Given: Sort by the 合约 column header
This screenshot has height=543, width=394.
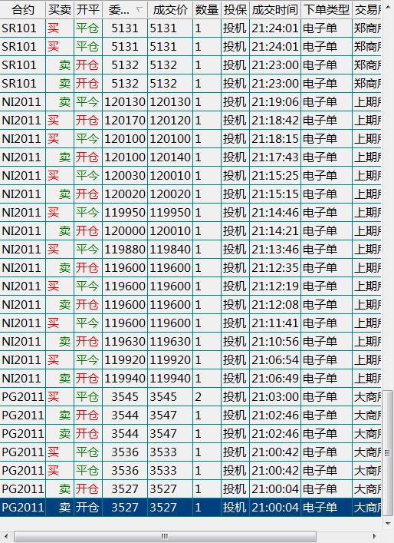Looking at the screenshot, I should pyautogui.click(x=22, y=10).
